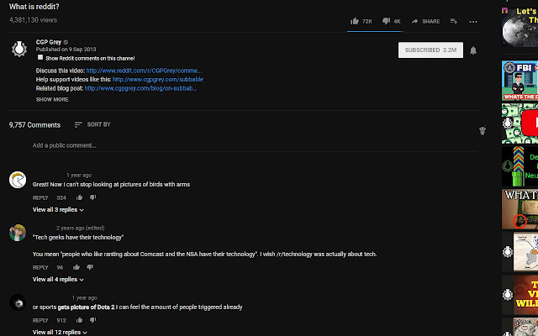
Task: Select the 4,381,130 views text
Action: (33, 20)
